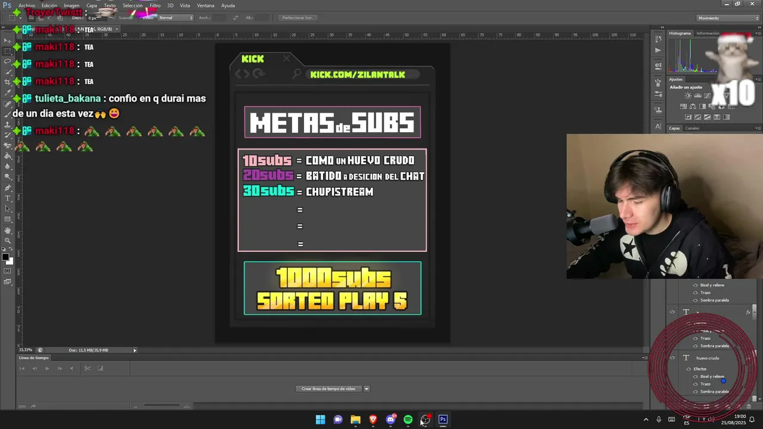This screenshot has width=763, height=429.
Task: Toggle Sombra paralela on huevo crudo layer
Action: coord(695,391)
